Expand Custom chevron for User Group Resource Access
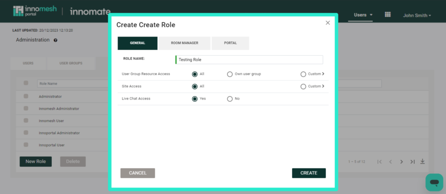 coord(323,74)
